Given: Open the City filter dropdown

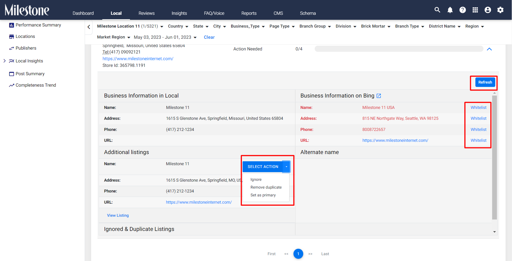Looking at the screenshot, I should coord(219,26).
